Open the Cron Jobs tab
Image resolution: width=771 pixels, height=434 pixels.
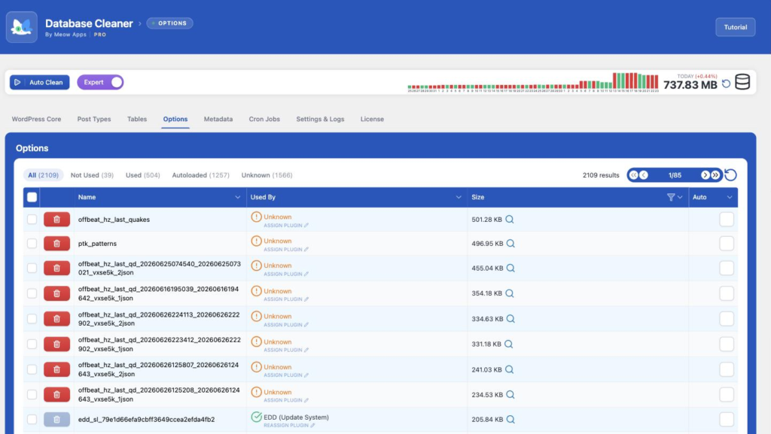pos(264,120)
